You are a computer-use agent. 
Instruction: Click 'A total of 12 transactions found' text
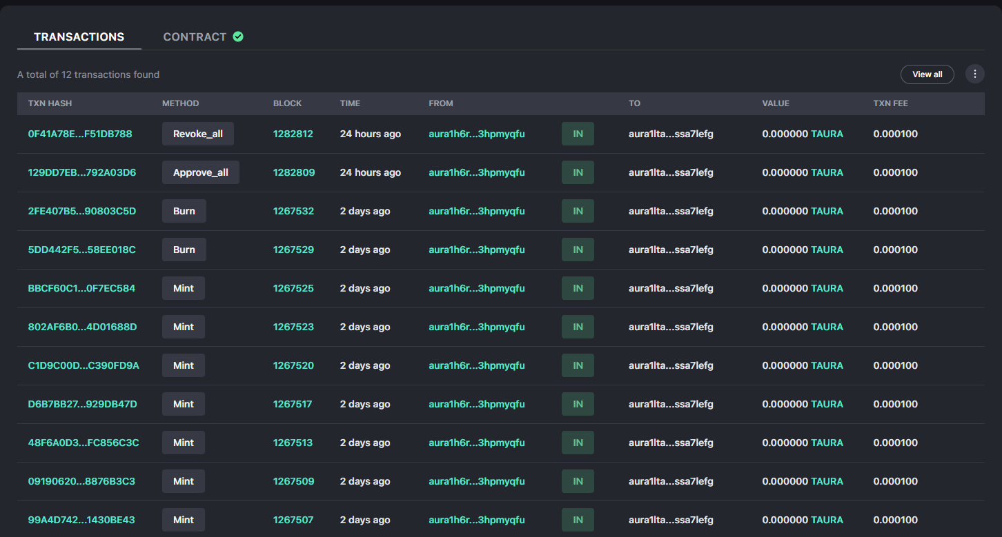coord(88,74)
